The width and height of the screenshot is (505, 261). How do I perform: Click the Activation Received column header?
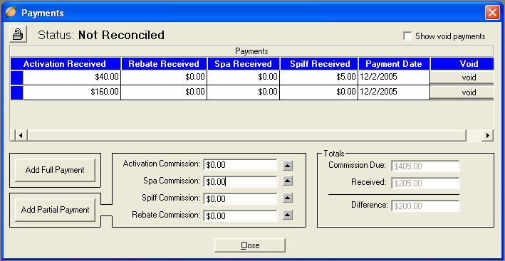pos(65,63)
